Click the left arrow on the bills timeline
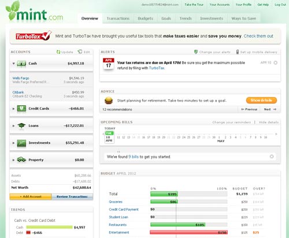 [x=103, y=134]
